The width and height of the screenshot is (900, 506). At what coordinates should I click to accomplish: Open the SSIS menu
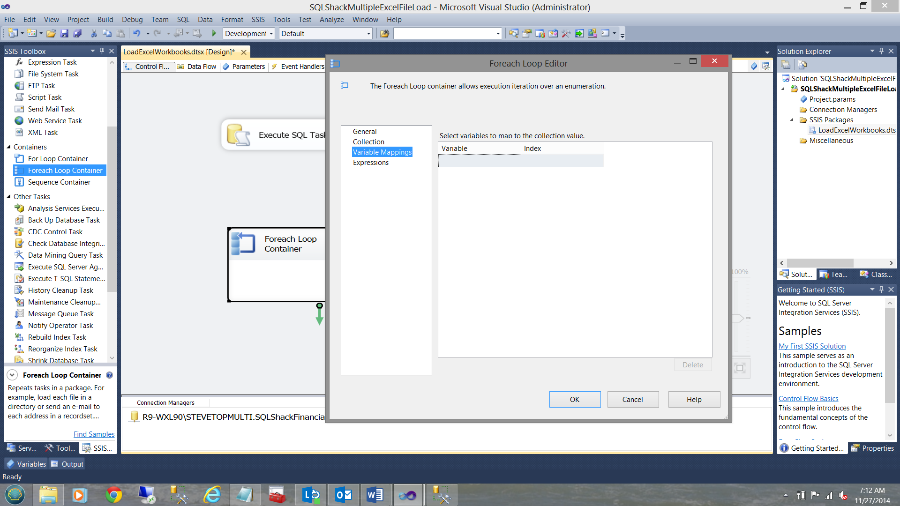[x=258, y=20]
